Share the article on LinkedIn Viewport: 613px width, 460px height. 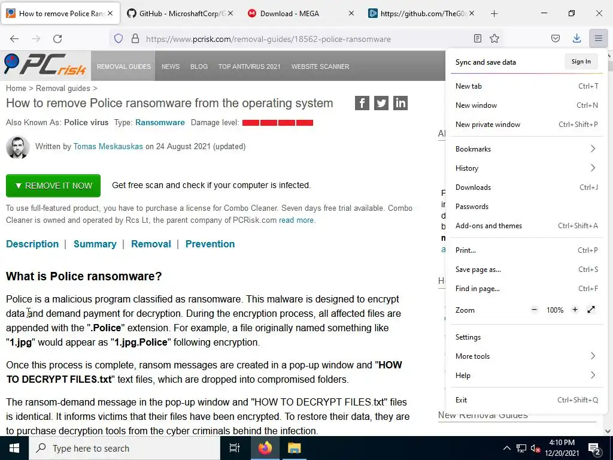pyautogui.click(x=400, y=103)
